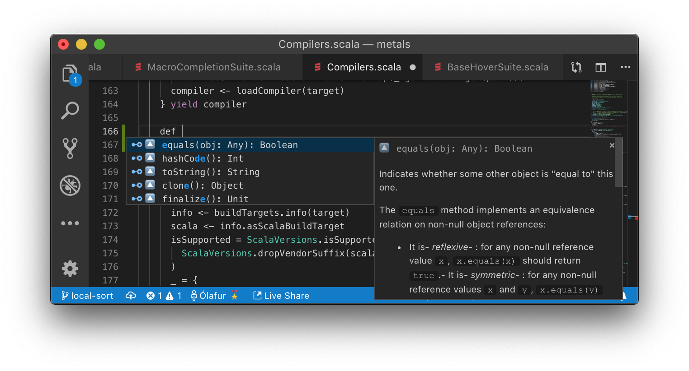Open the editor layout sync icon
The width and height of the screenshot is (689, 371).
tap(576, 67)
